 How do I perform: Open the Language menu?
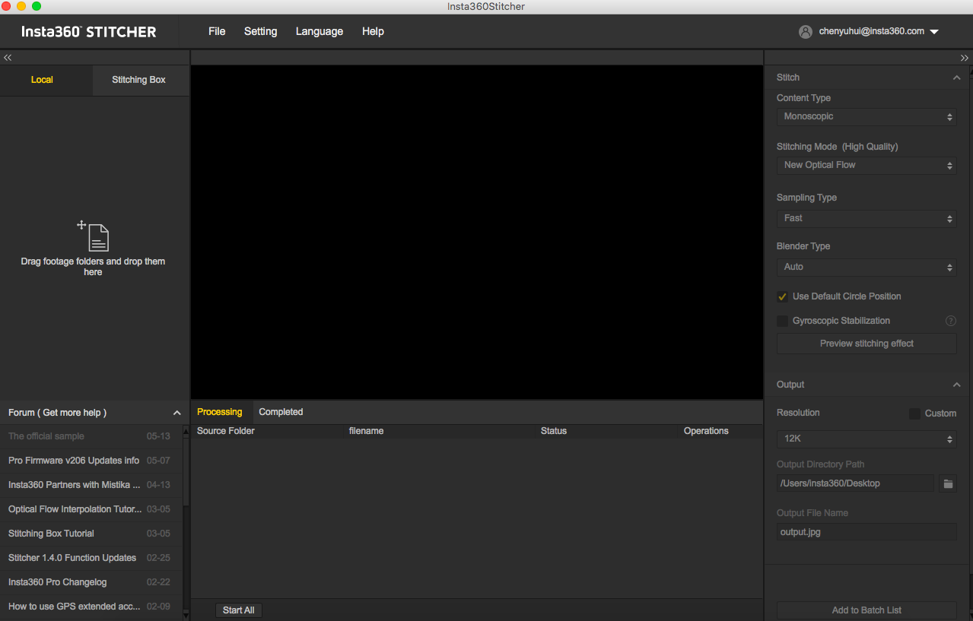point(320,31)
